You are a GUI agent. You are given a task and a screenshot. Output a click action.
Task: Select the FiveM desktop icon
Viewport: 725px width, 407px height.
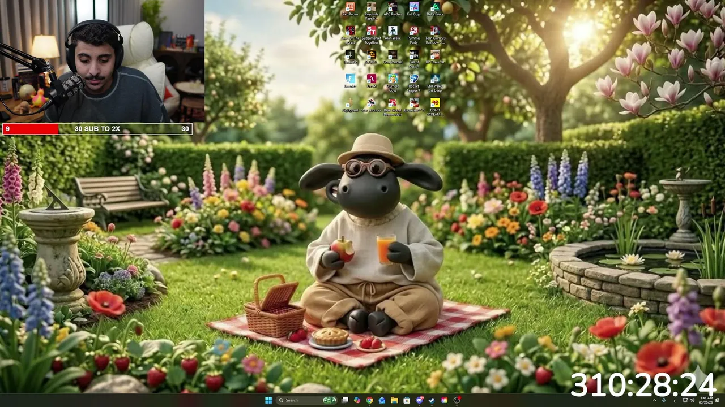372,80
